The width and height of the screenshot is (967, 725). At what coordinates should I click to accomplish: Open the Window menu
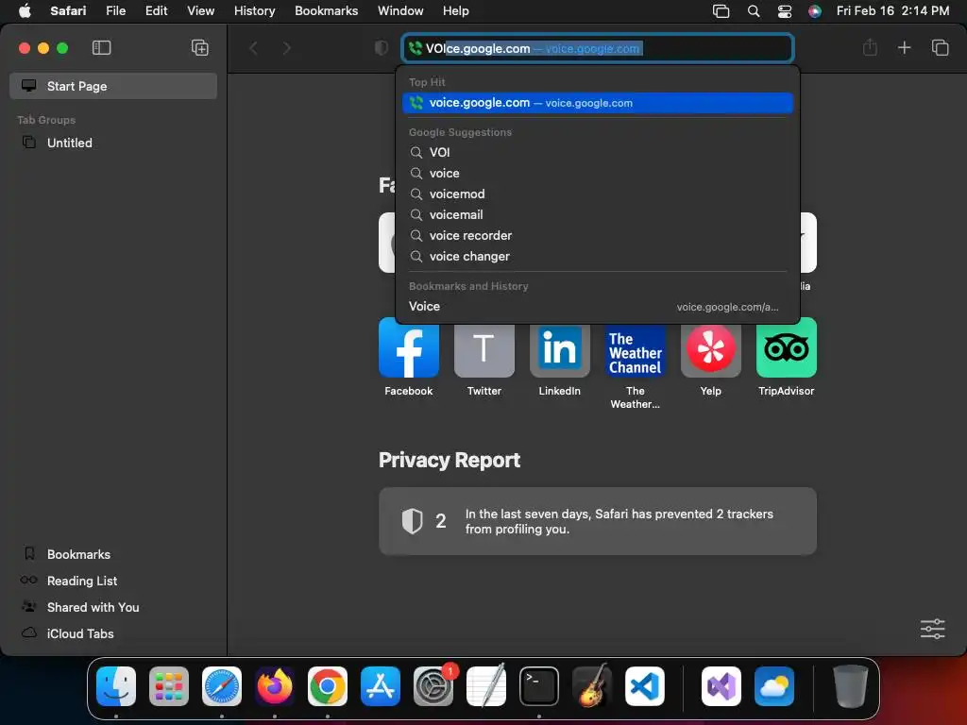[x=400, y=11]
